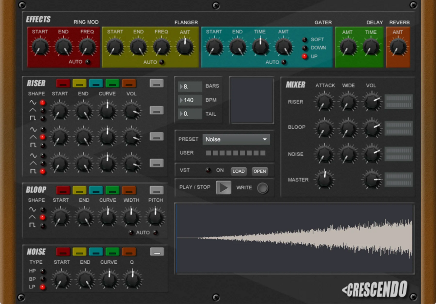Viewport: 436px width, 304px height.
Task: Click the red Ring Mod button in RISER row
Action: pyautogui.click(x=63, y=83)
